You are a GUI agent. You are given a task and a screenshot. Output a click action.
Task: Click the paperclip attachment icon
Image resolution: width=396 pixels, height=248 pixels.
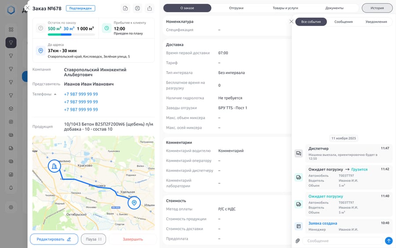(x=297, y=241)
